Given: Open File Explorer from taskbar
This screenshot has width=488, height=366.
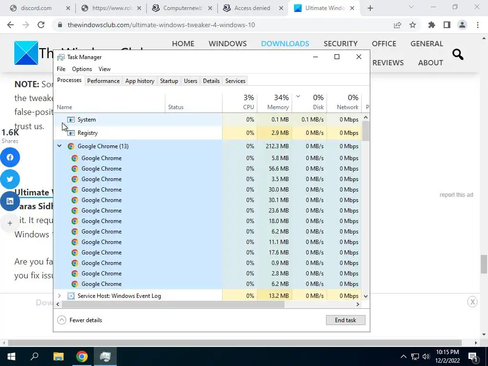Looking at the screenshot, I should 58,356.
